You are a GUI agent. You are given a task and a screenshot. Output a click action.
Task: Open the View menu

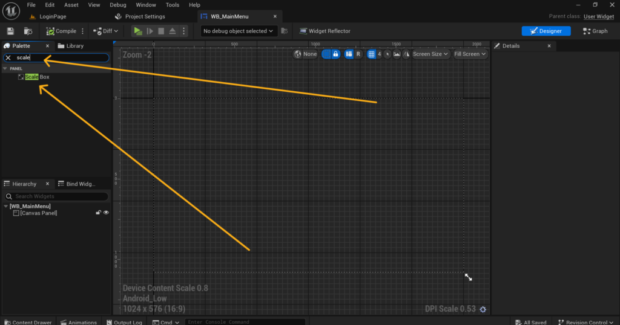coord(94,5)
